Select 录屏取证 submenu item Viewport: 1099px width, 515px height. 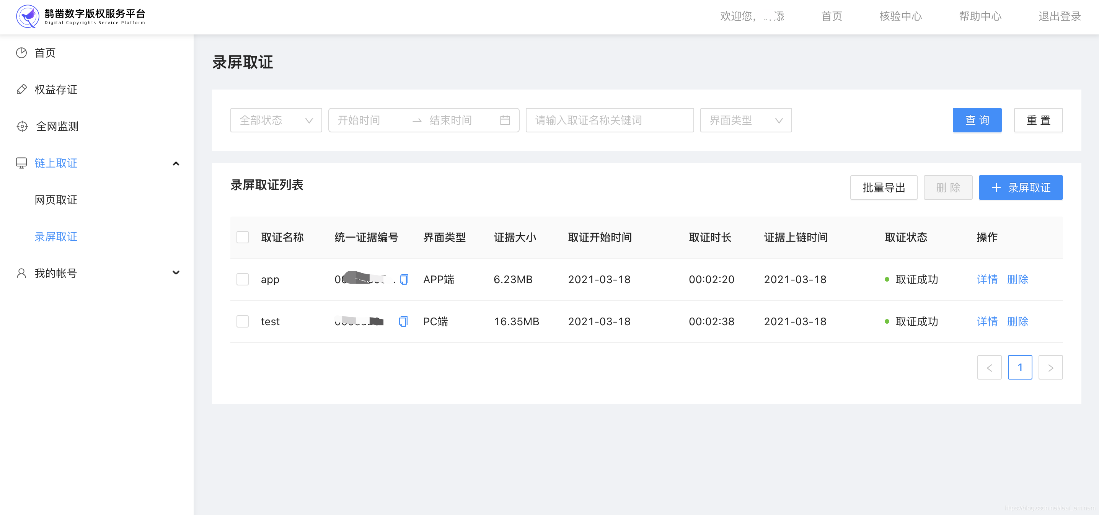[x=56, y=236]
